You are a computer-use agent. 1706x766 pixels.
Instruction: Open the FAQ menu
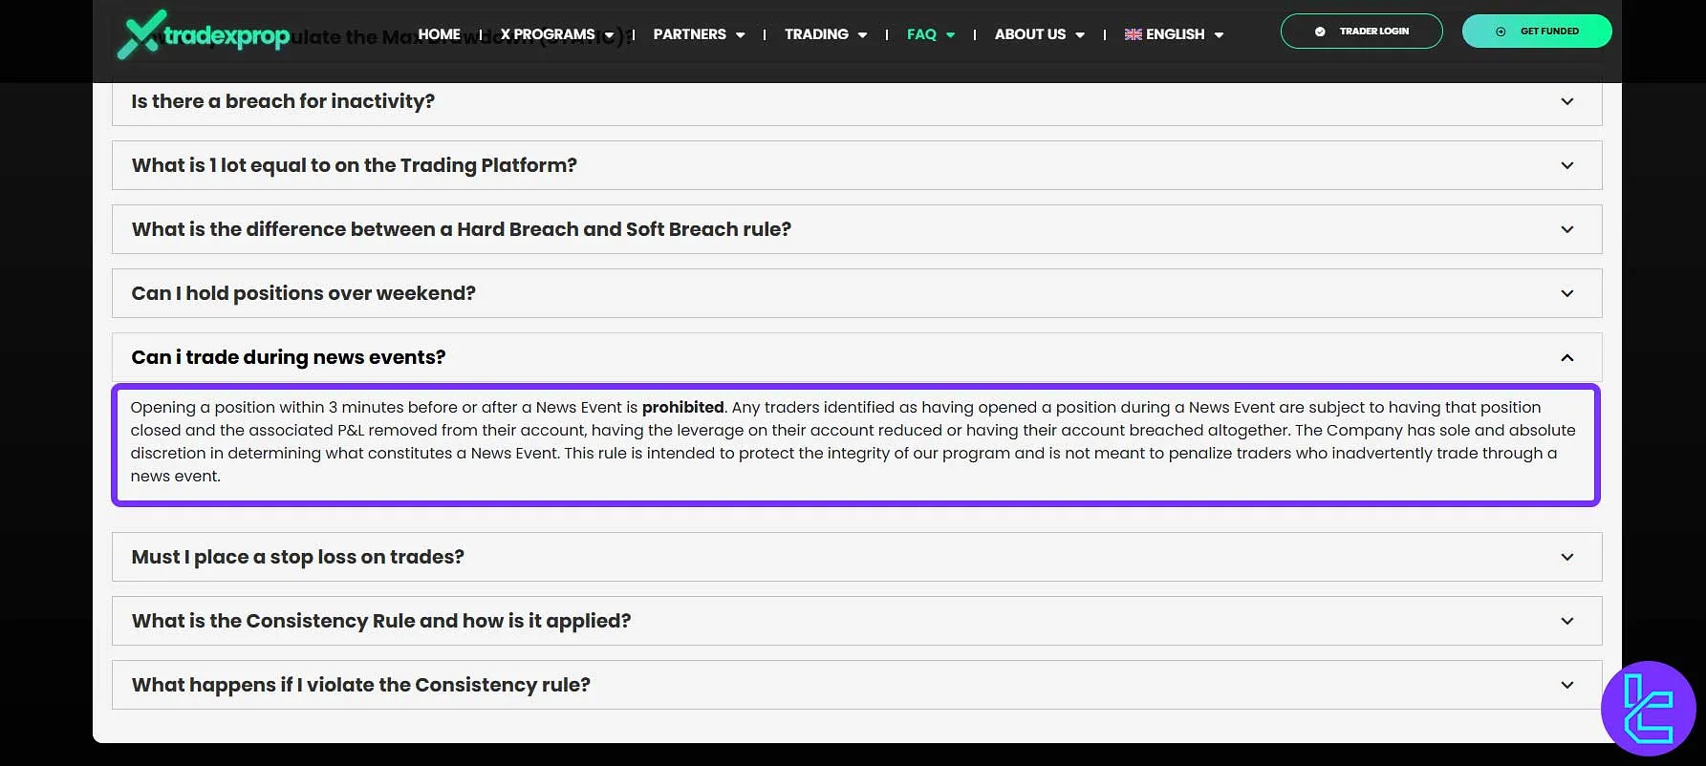(x=931, y=34)
